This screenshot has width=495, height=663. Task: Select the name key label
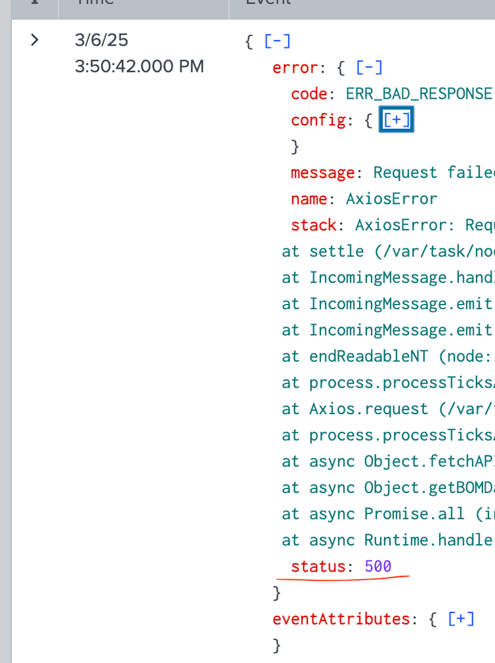pyautogui.click(x=309, y=198)
